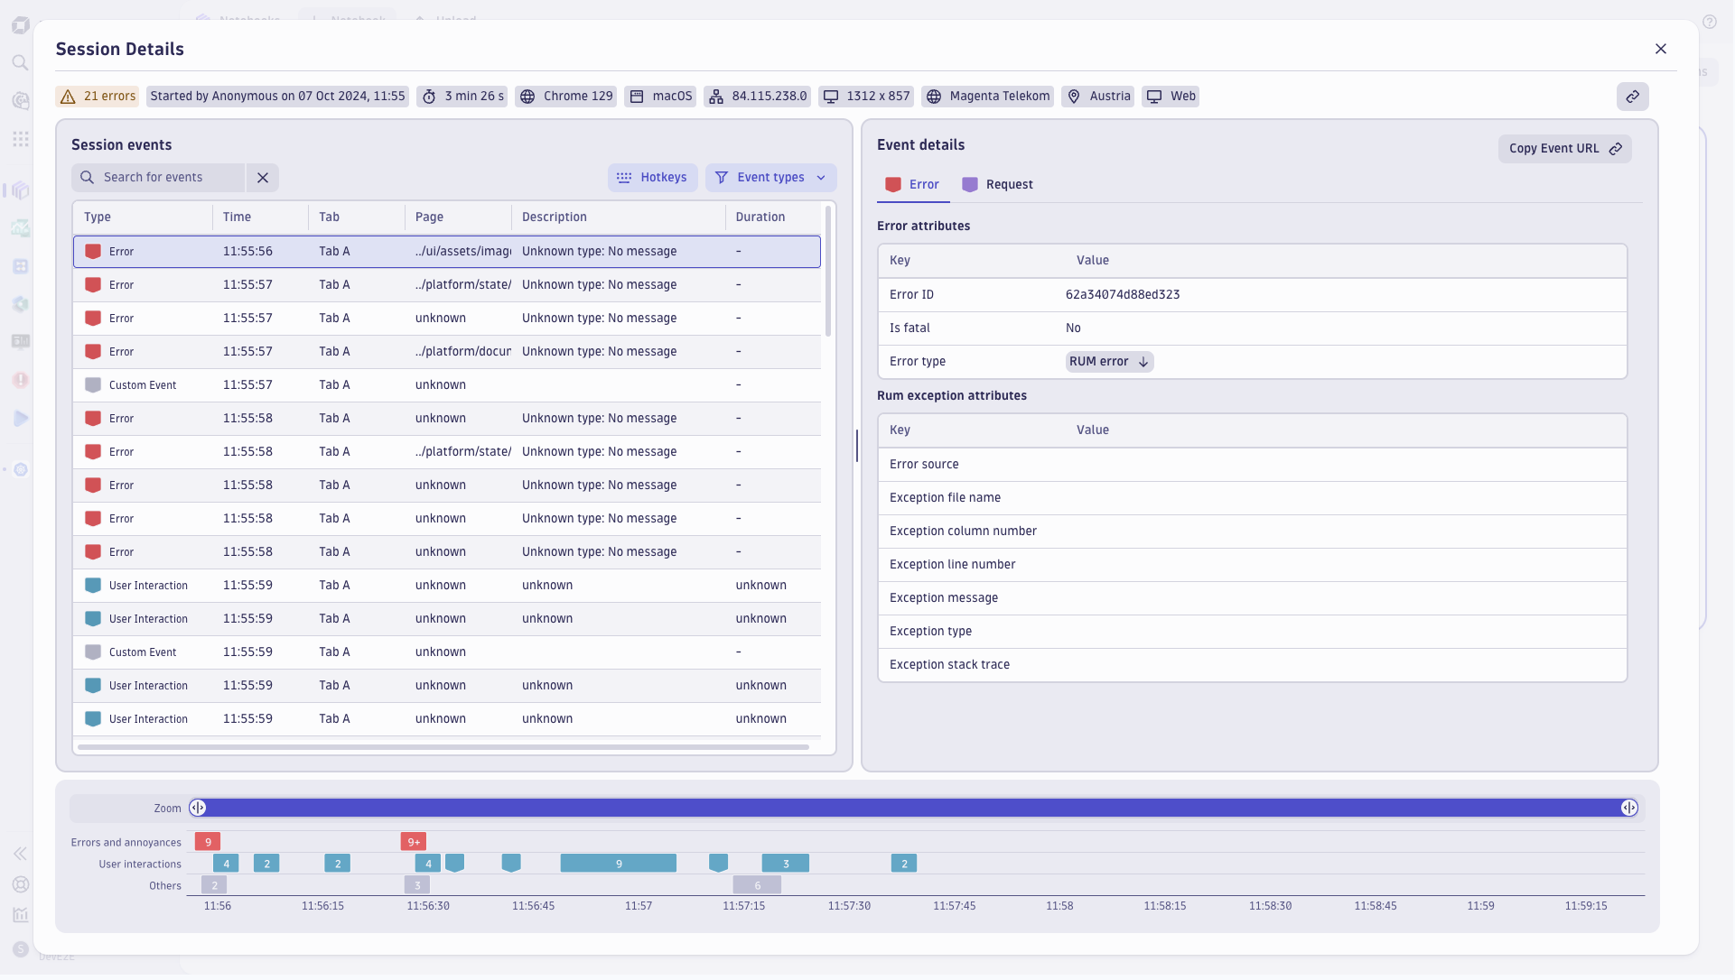Open help via the question mark icon
The image size is (1735, 980).
click(1712, 22)
